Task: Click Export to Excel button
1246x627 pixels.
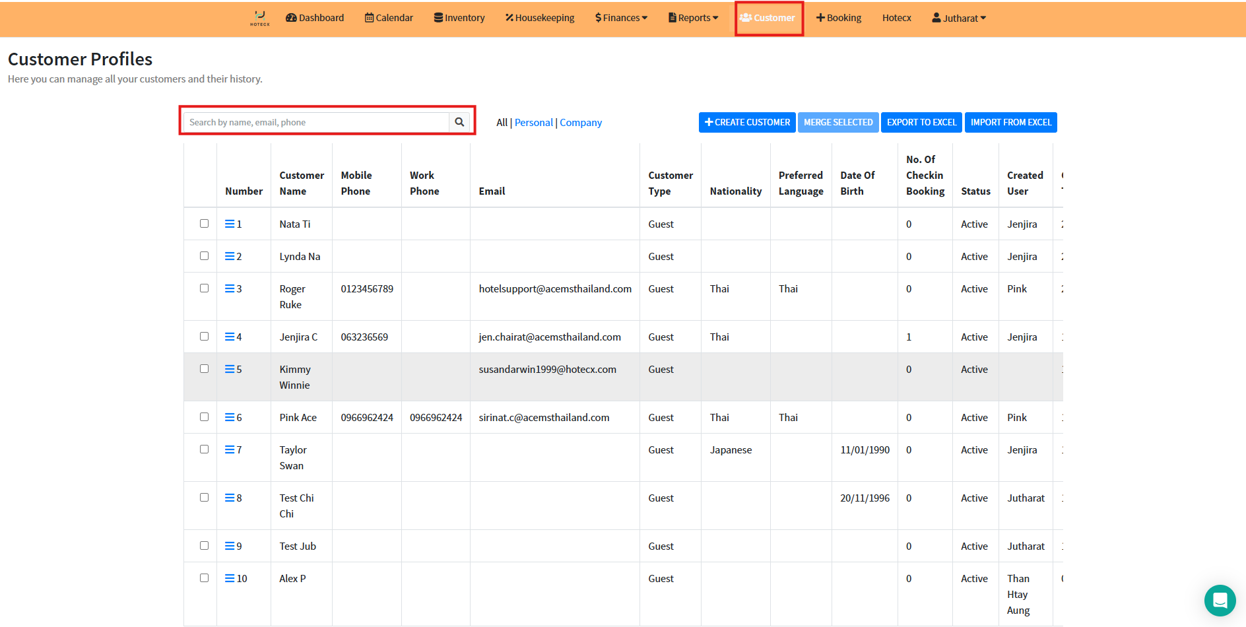Action: click(921, 122)
